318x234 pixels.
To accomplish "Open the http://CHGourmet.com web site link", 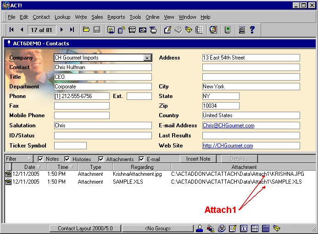I will tap(228, 146).
